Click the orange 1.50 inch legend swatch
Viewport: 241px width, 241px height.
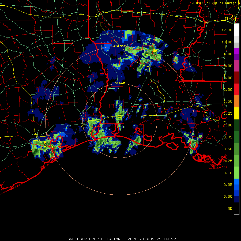coord(236,101)
